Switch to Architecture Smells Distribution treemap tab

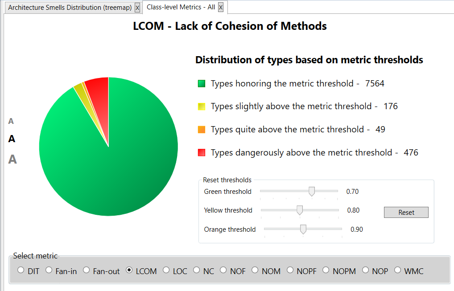click(70, 8)
